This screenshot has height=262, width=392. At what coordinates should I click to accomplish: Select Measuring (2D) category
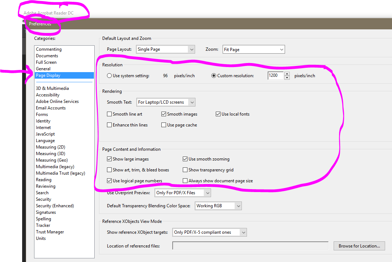click(x=50, y=147)
